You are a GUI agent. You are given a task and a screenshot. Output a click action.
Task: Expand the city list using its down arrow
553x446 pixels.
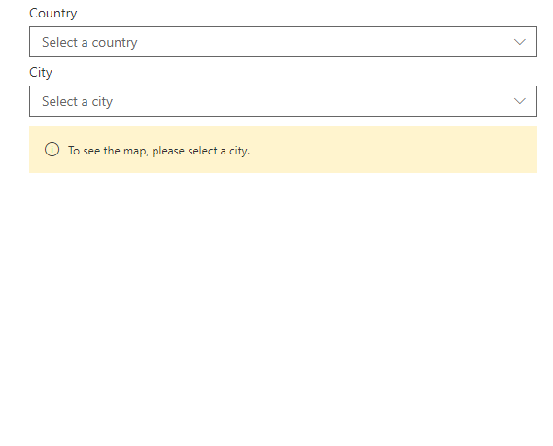[x=520, y=101]
